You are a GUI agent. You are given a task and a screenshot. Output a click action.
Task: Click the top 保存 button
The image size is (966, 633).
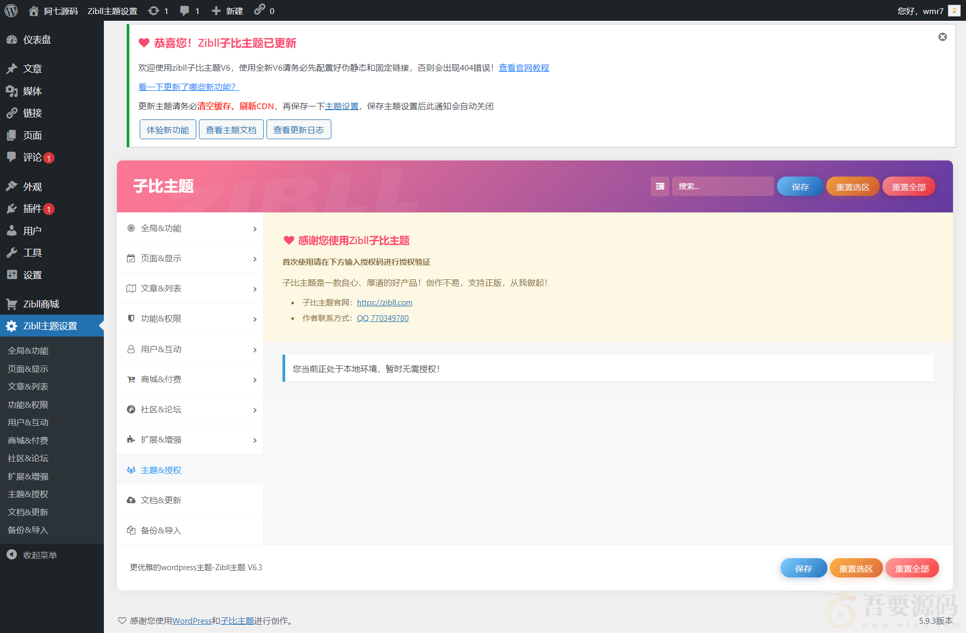[x=800, y=186]
